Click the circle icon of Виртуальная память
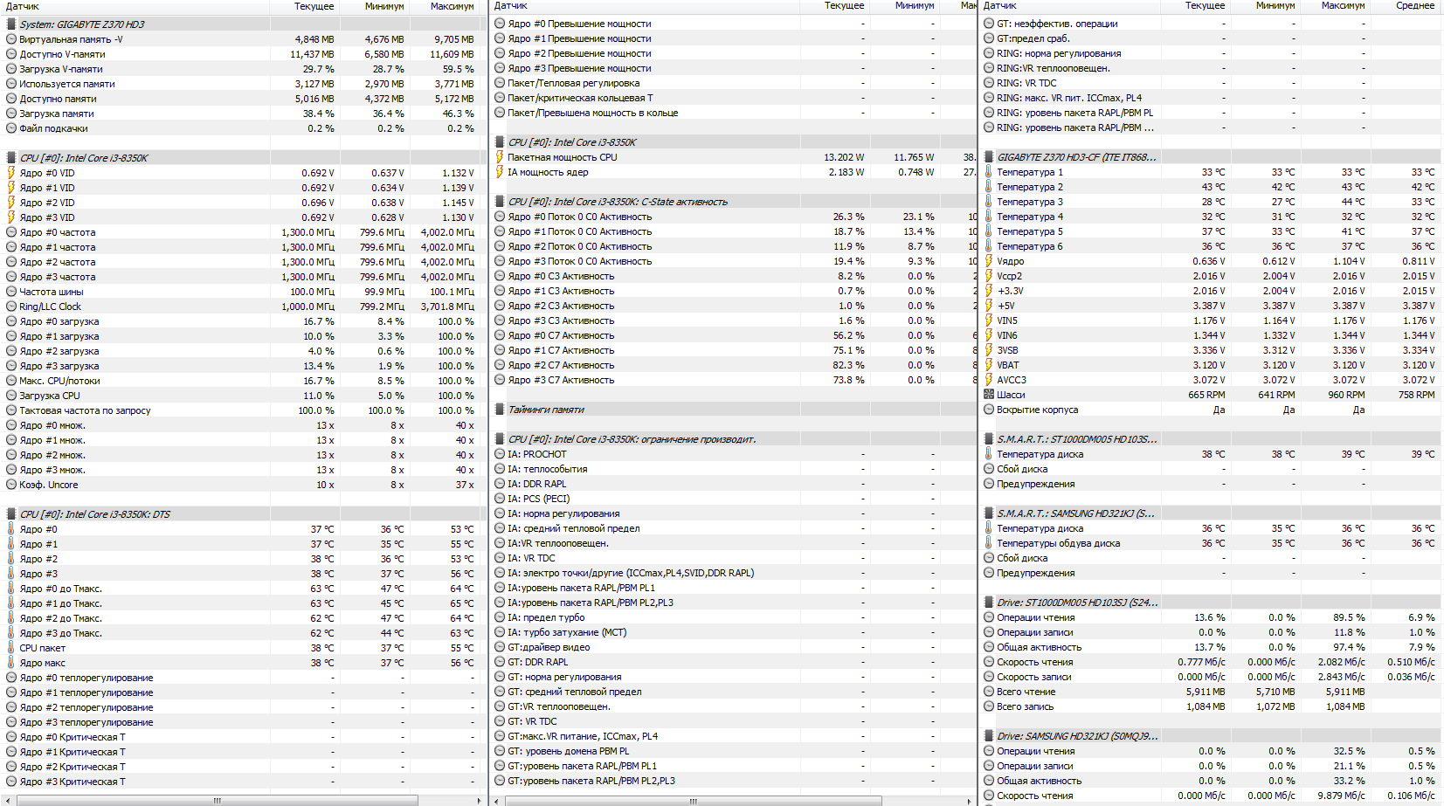1444x806 pixels. [x=11, y=39]
